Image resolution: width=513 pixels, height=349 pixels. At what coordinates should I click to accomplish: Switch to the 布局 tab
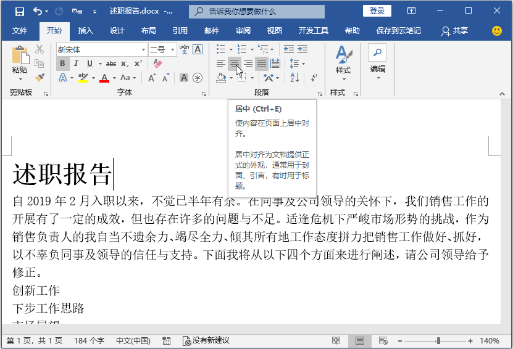tap(149, 31)
